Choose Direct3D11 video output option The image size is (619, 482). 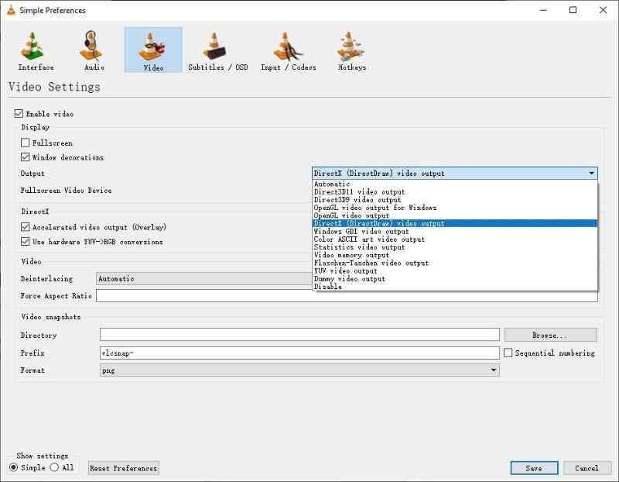[x=455, y=191]
